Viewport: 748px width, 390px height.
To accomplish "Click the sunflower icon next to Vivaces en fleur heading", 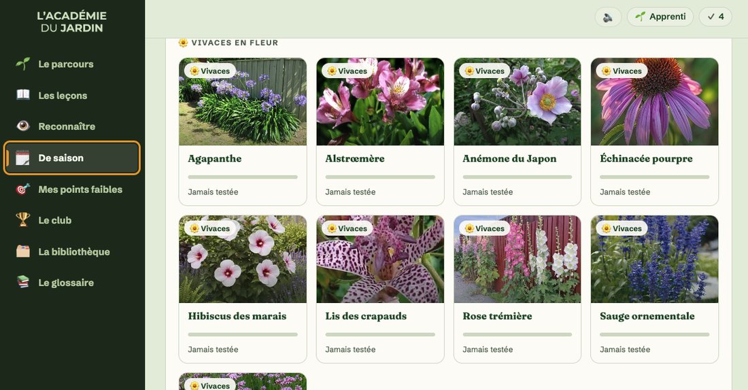I will point(183,42).
